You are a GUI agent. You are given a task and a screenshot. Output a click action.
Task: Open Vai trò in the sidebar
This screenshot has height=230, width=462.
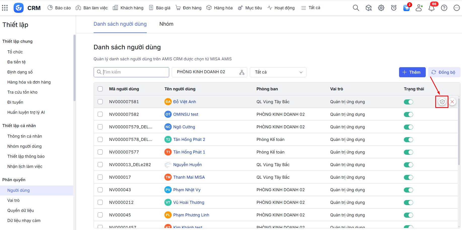[13, 200]
